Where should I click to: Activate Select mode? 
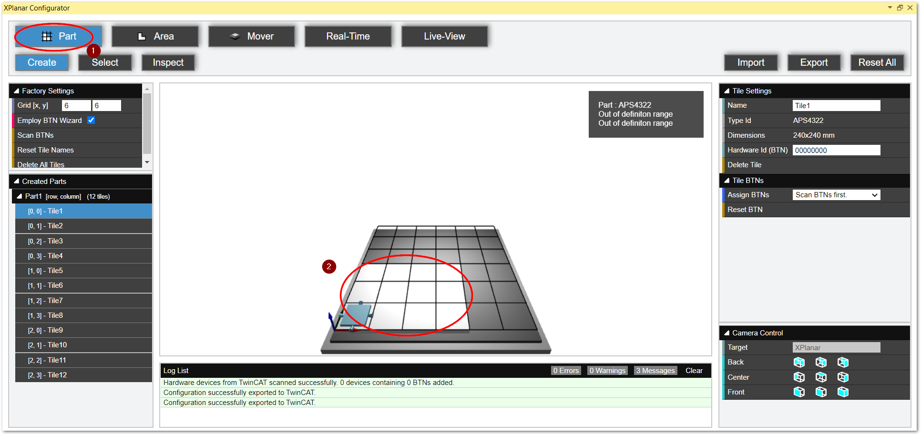(x=105, y=62)
